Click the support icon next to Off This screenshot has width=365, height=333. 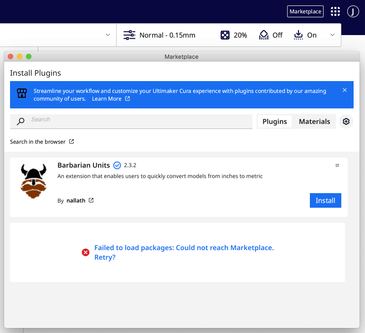(x=264, y=35)
